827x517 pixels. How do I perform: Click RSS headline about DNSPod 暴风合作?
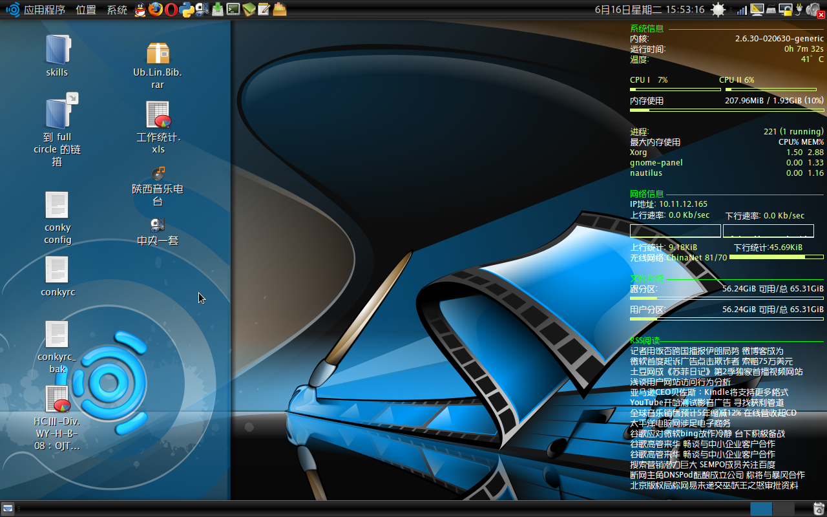point(717,475)
